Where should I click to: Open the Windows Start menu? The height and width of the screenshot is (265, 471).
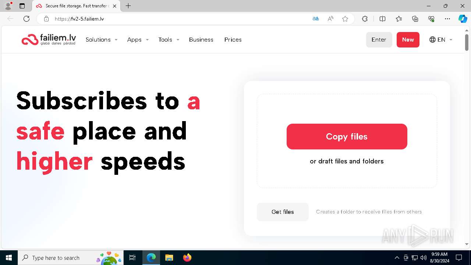click(x=9, y=258)
